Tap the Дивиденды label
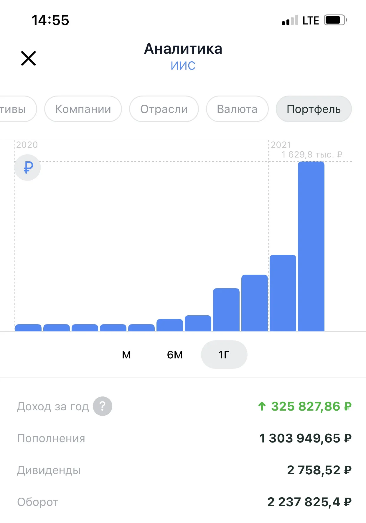 (x=49, y=470)
